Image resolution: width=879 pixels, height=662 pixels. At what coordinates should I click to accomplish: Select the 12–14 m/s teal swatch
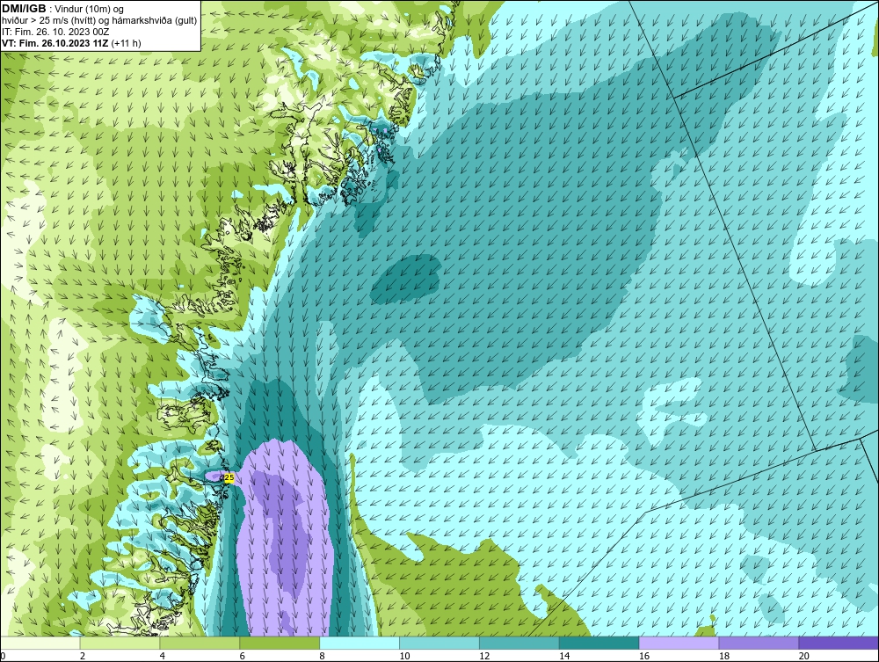(x=519, y=643)
